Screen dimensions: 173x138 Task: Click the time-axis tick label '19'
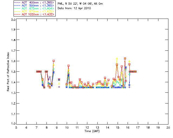158,127
